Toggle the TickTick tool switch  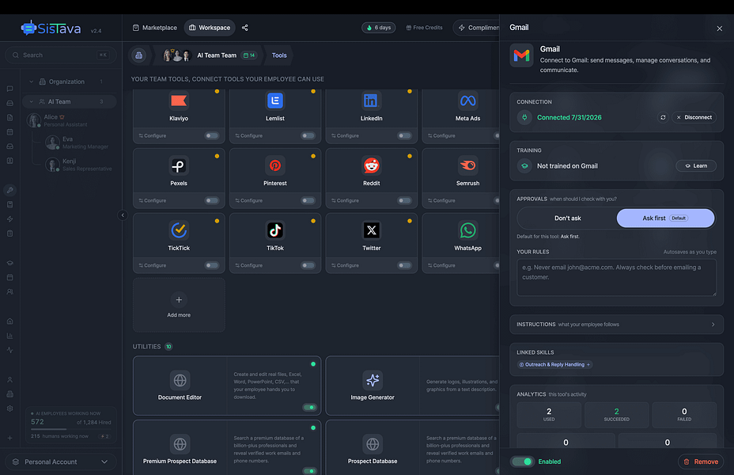(212, 265)
